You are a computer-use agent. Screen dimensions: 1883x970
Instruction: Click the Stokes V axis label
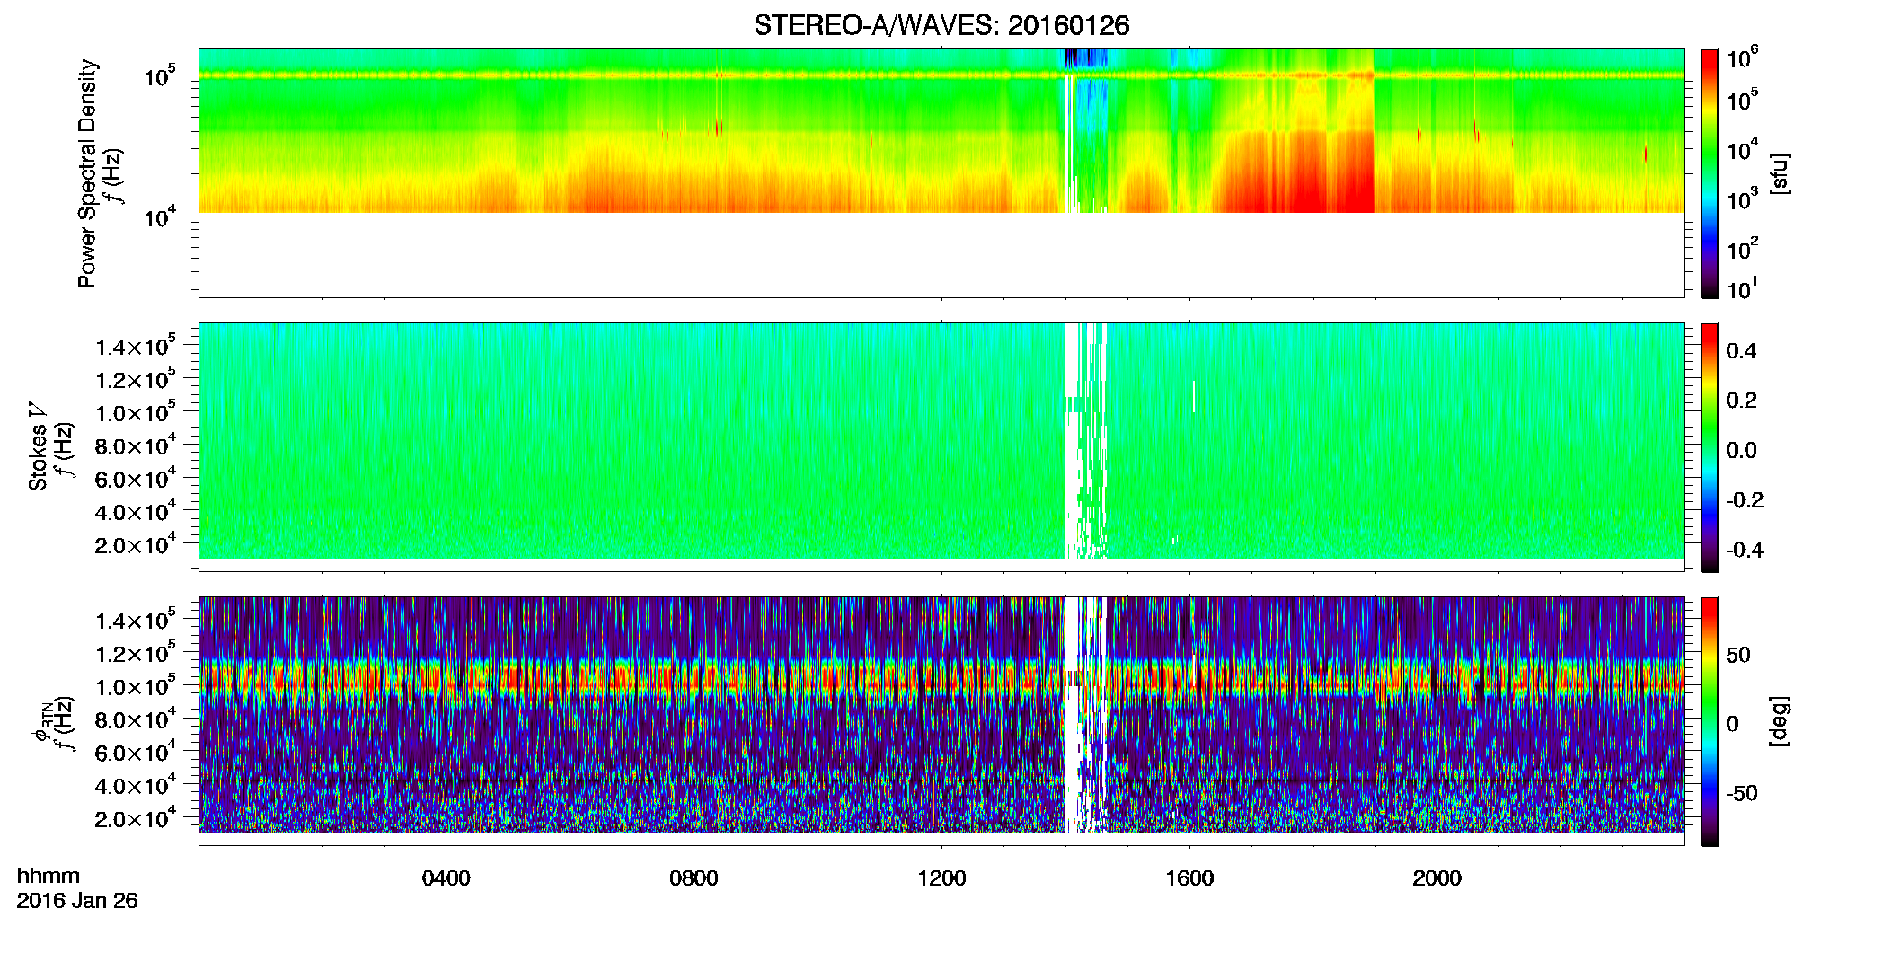point(38,447)
